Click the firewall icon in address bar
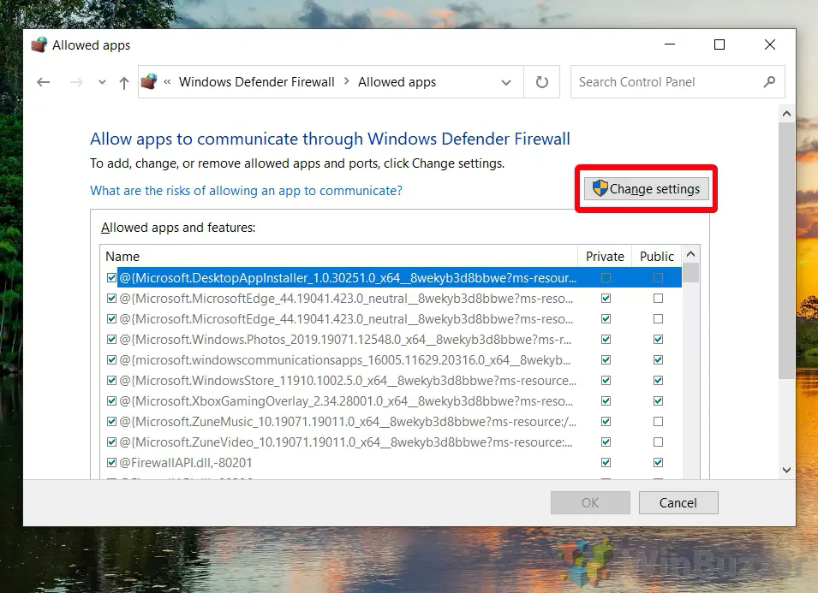The image size is (818, 593). pyautogui.click(x=149, y=82)
